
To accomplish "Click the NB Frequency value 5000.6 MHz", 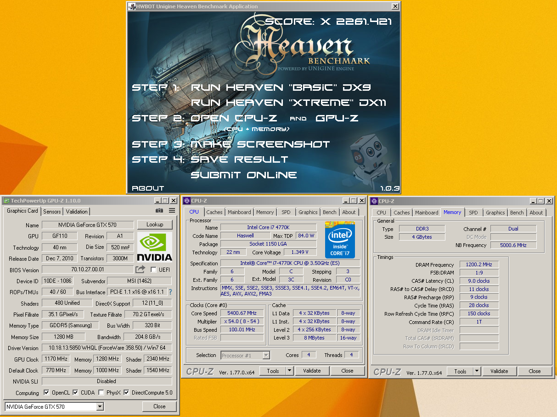I will pos(513,245).
